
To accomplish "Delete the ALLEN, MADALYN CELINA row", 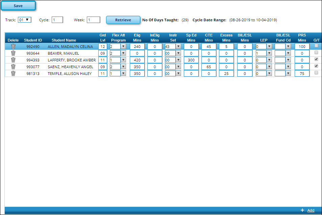I will [13, 47].
